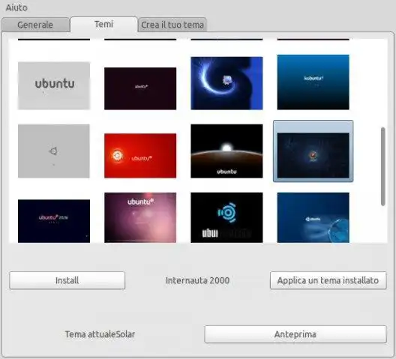Click the Install button
This screenshot has width=396, height=359.
click(x=67, y=280)
